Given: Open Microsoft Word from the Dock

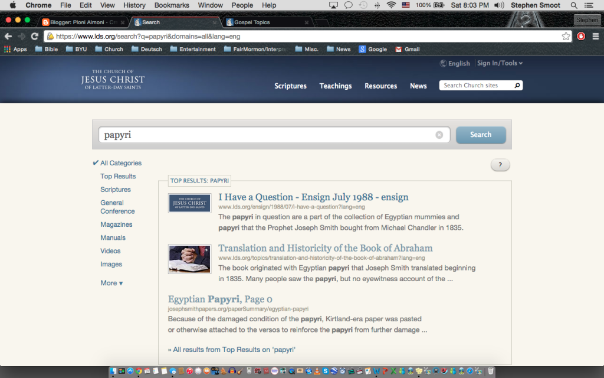Looking at the screenshot, I should (376, 371).
